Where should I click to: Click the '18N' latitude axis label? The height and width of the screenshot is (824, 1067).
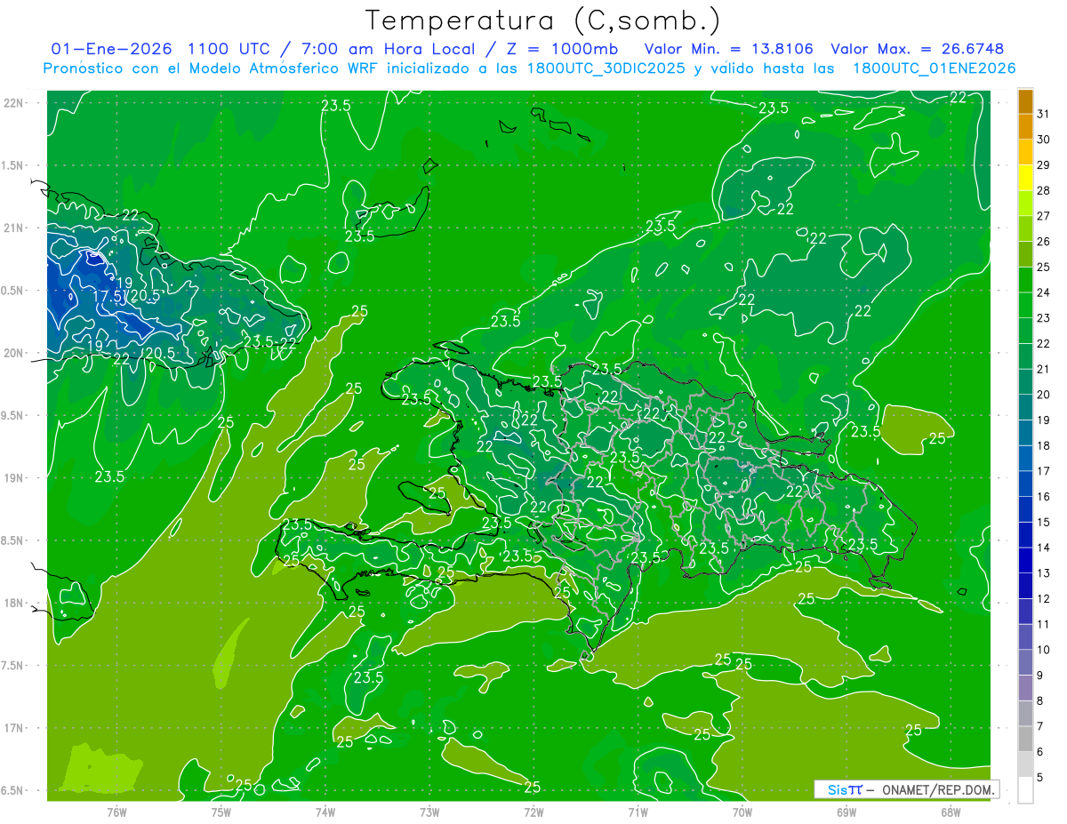click(x=14, y=603)
